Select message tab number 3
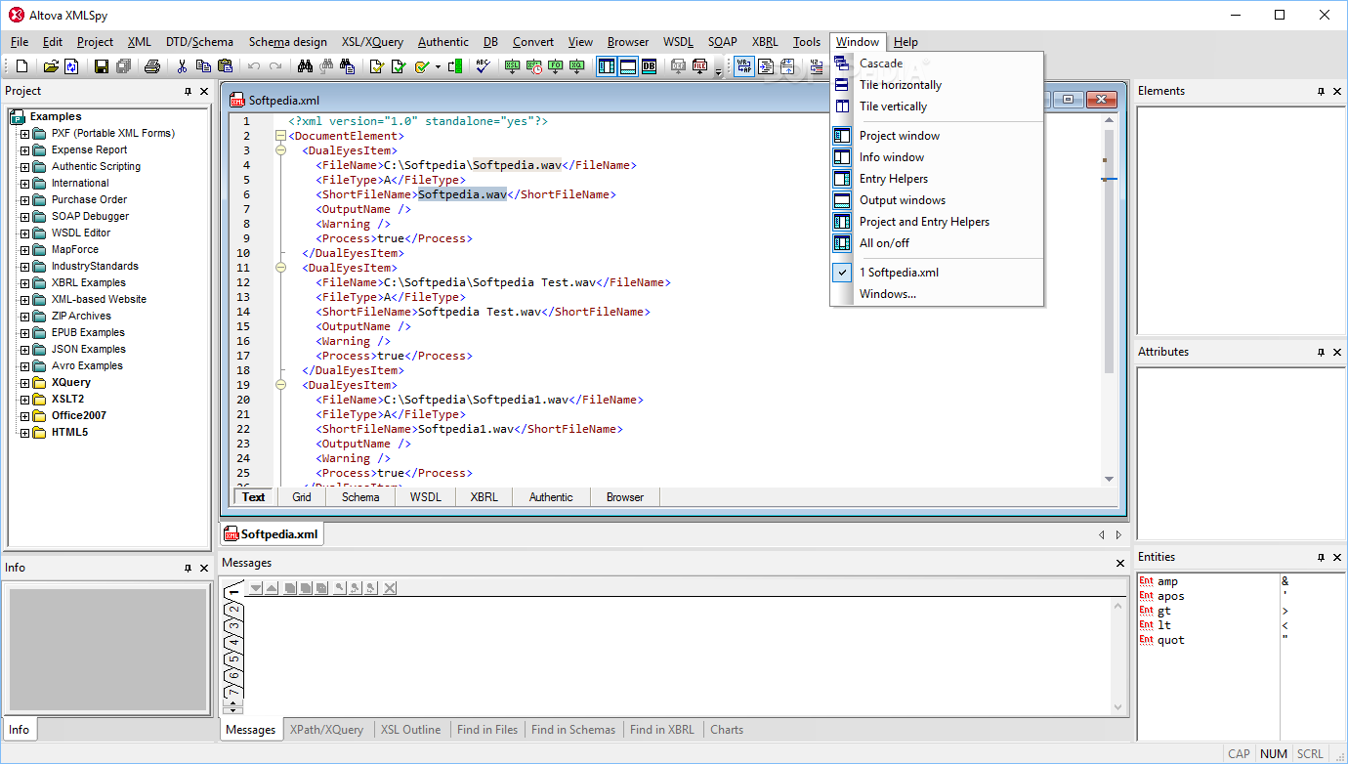The height and width of the screenshot is (764, 1348). (x=232, y=625)
